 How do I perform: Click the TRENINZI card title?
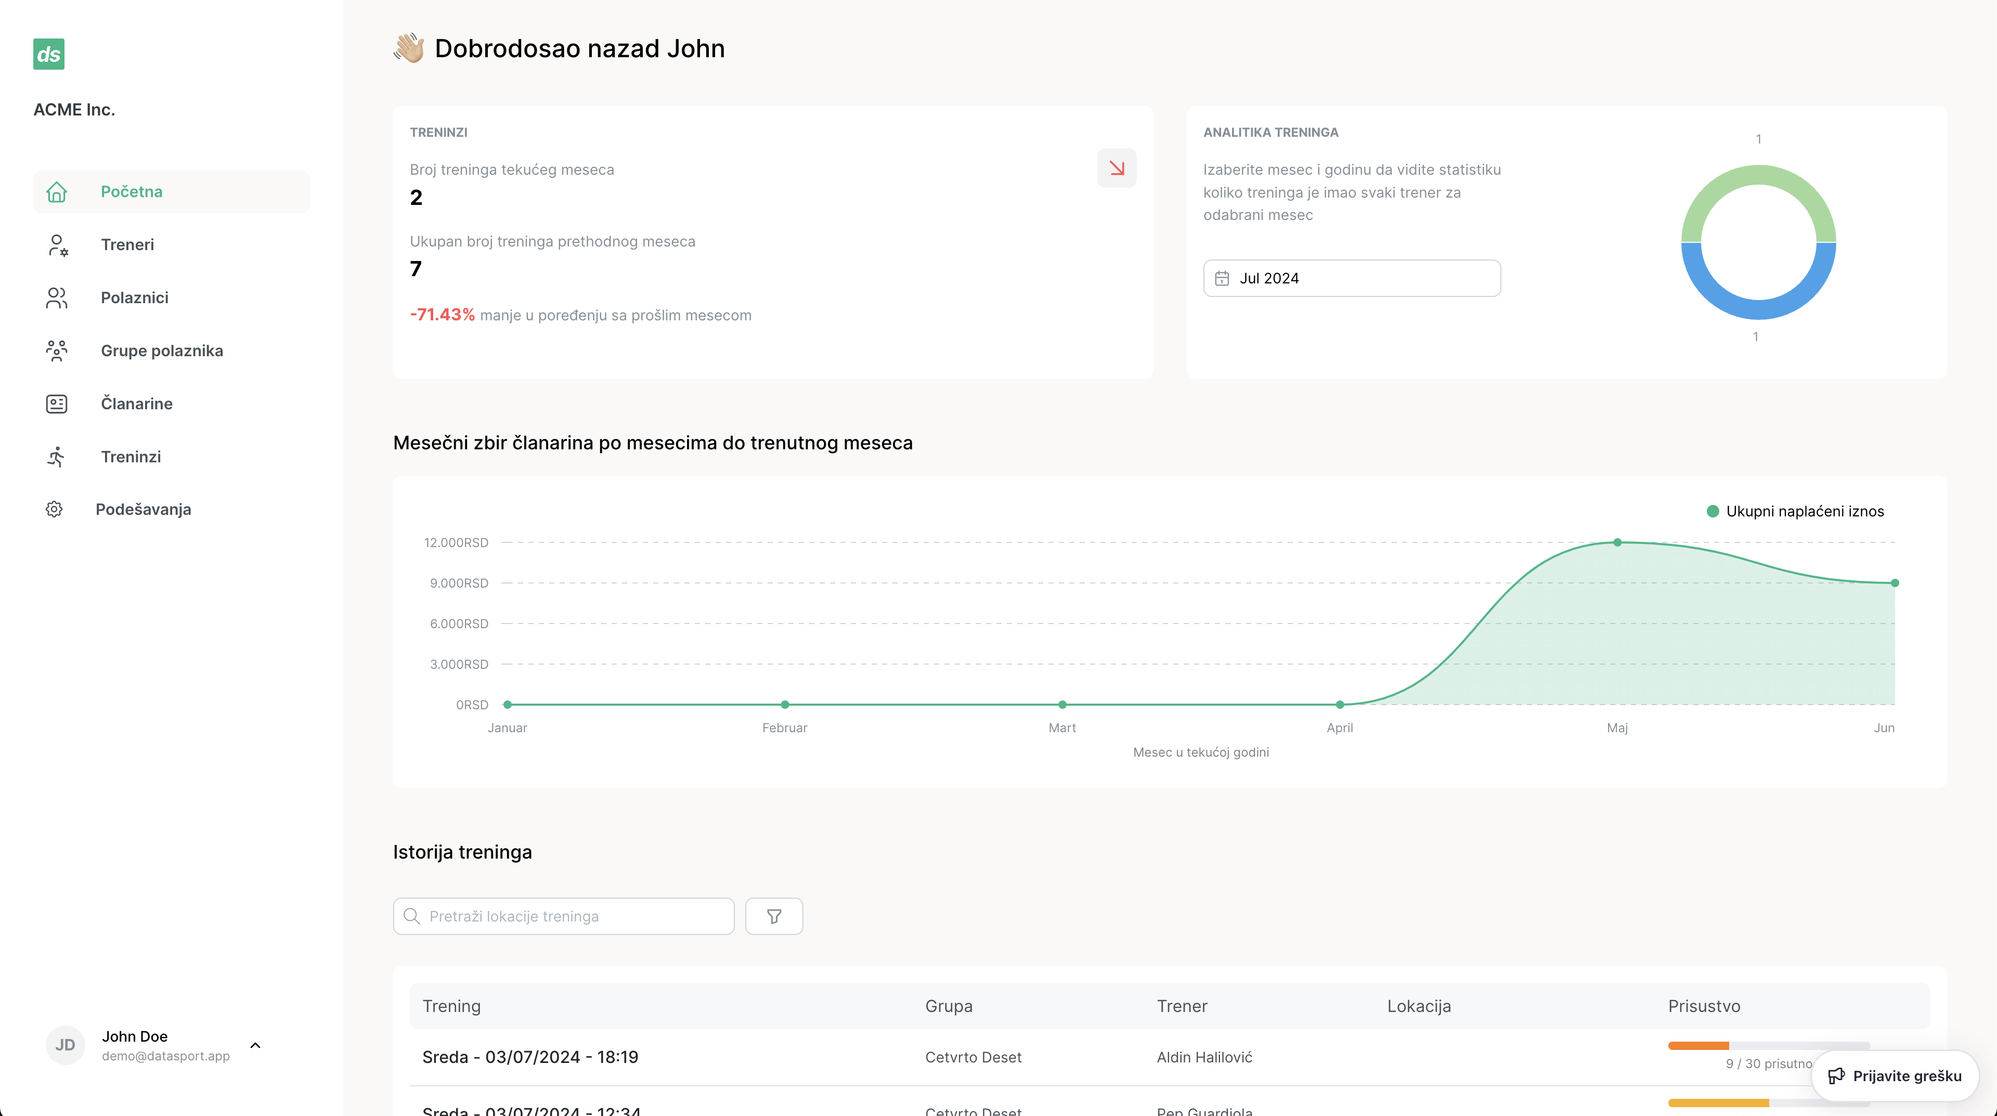(439, 133)
